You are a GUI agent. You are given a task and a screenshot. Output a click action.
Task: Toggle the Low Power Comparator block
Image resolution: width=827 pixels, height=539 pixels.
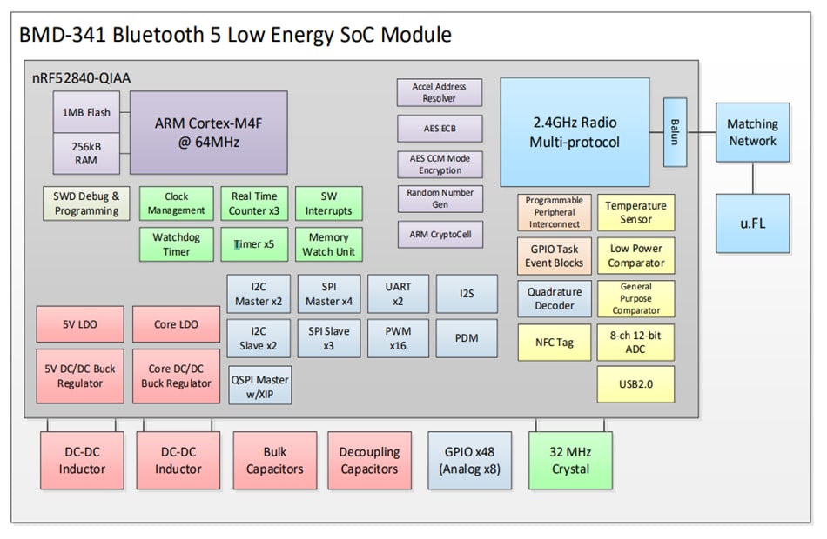click(636, 255)
